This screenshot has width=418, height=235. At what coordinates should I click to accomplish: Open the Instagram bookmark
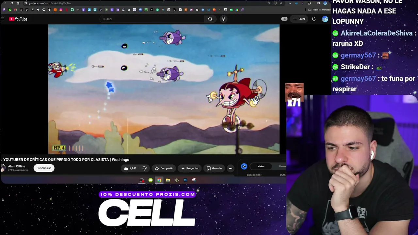(x=61, y=10)
